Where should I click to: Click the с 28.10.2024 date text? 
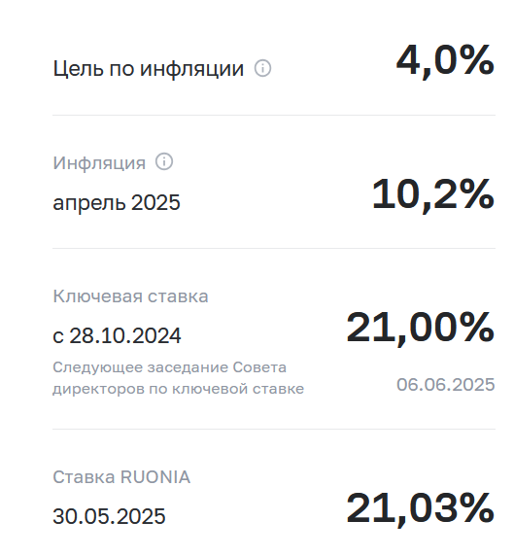[117, 335]
